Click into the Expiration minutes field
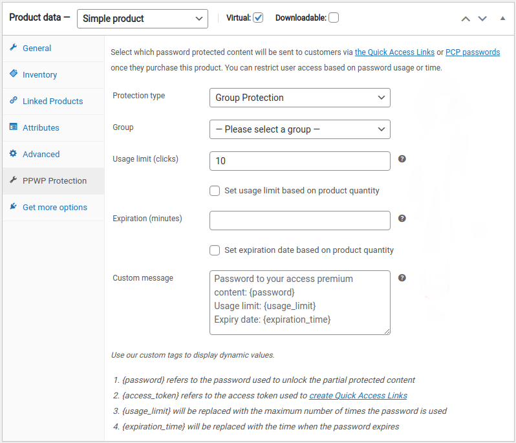Screen dimensions: 516x443 click(x=299, y=221)
